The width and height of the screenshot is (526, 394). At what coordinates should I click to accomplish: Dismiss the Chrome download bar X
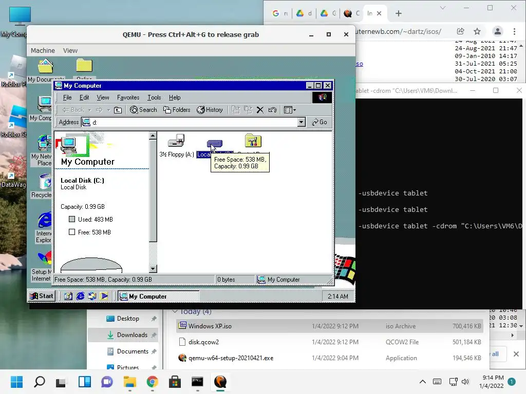click(x=516, y=354)
